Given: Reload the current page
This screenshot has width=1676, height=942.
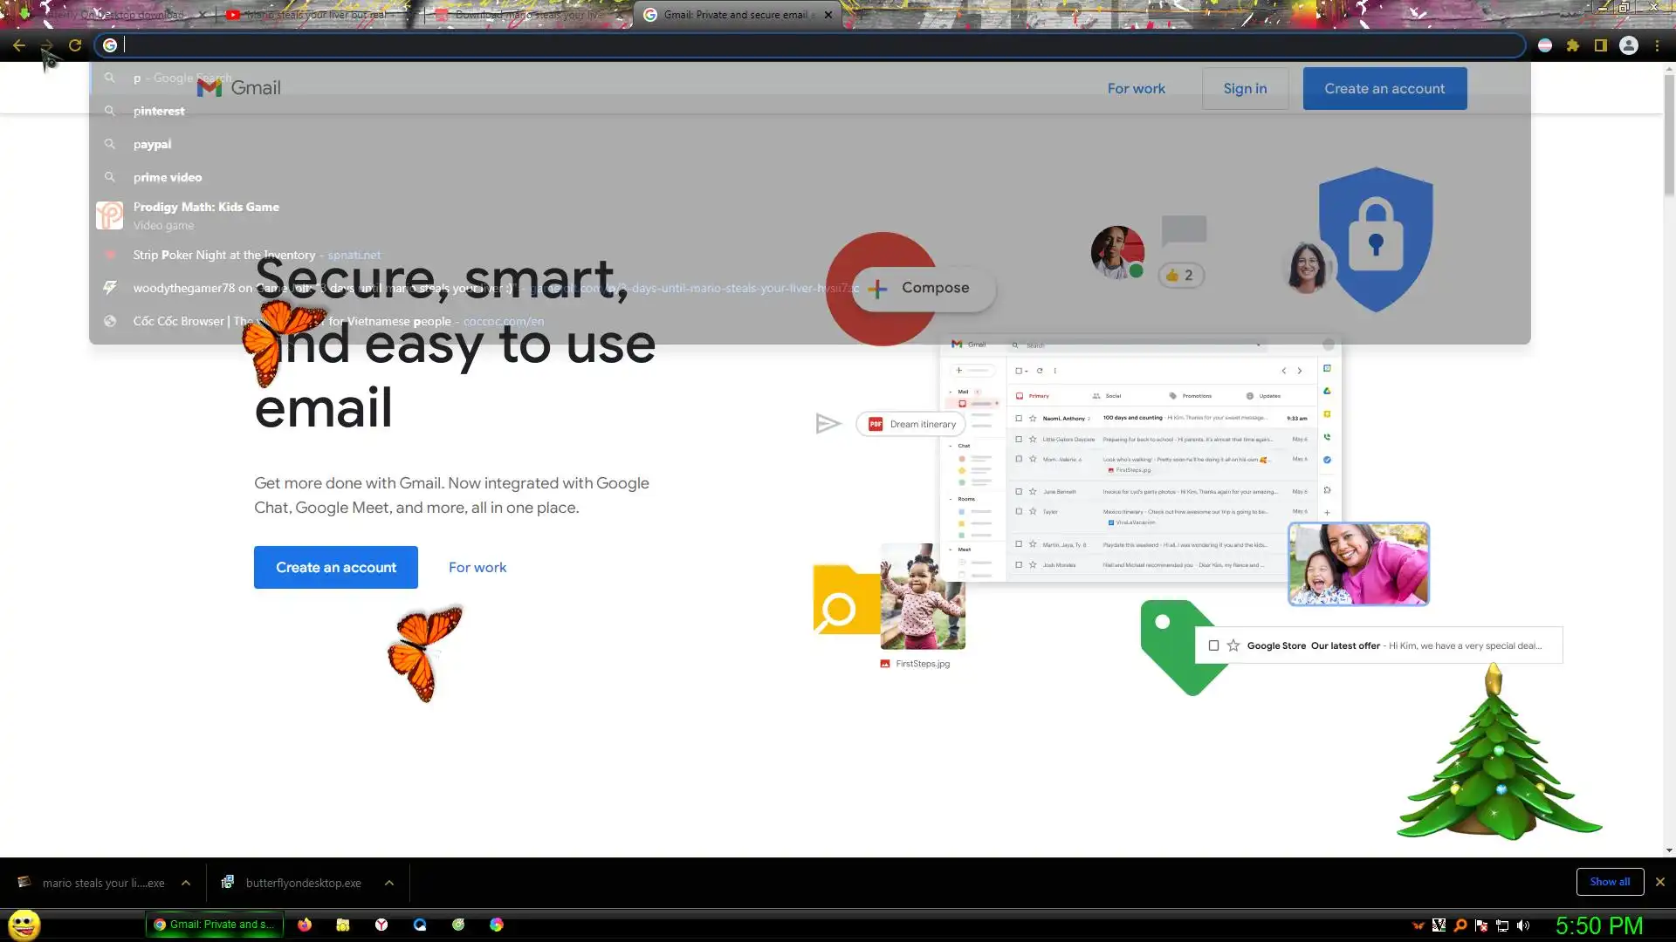Looking at the screenshot, I should coord(75,45).
